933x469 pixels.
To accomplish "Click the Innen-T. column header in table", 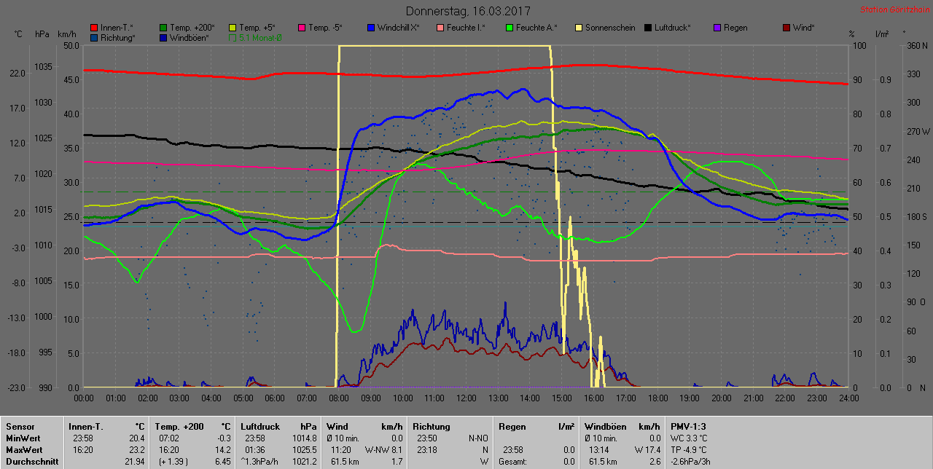I will point(86,427).
